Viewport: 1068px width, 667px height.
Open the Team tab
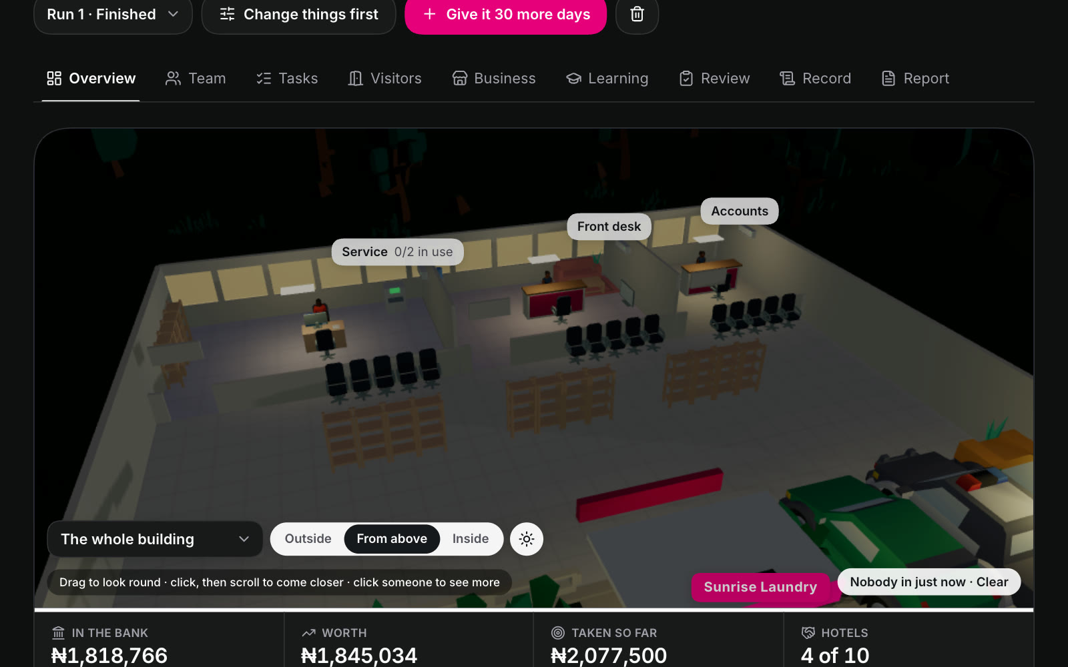tap(196, 79)
